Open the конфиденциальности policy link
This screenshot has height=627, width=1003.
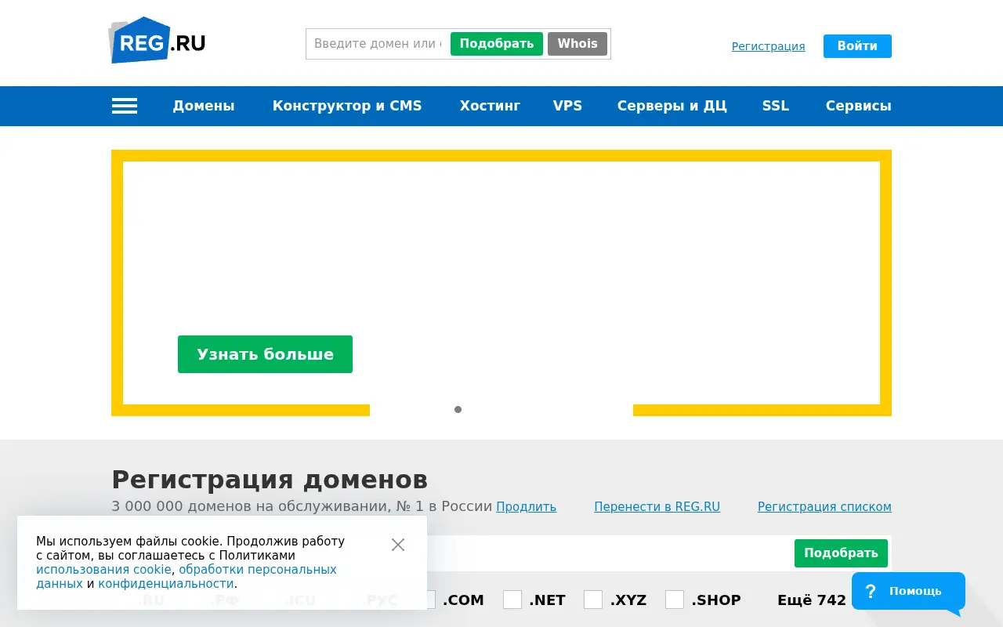[166, 584]
